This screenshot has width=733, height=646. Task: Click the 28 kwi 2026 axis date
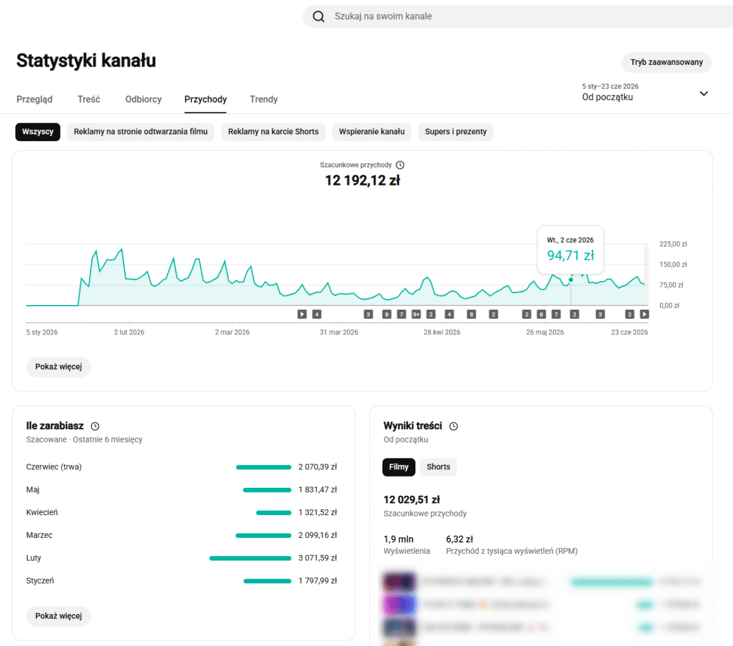[442, 332]
